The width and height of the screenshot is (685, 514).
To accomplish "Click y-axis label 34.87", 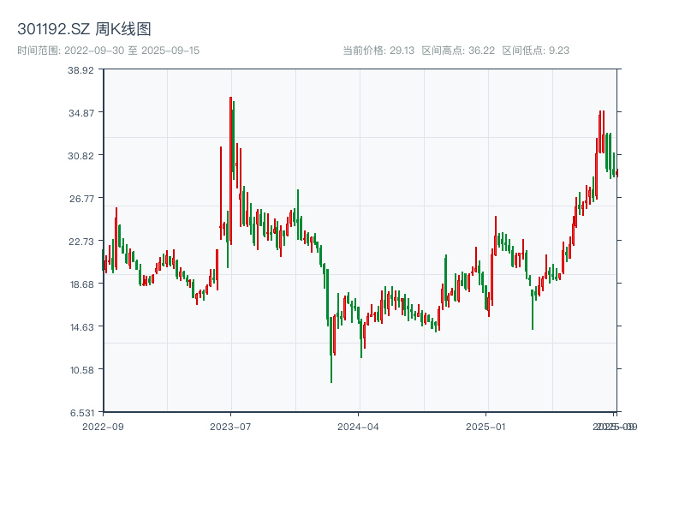I will coord(81,113).
